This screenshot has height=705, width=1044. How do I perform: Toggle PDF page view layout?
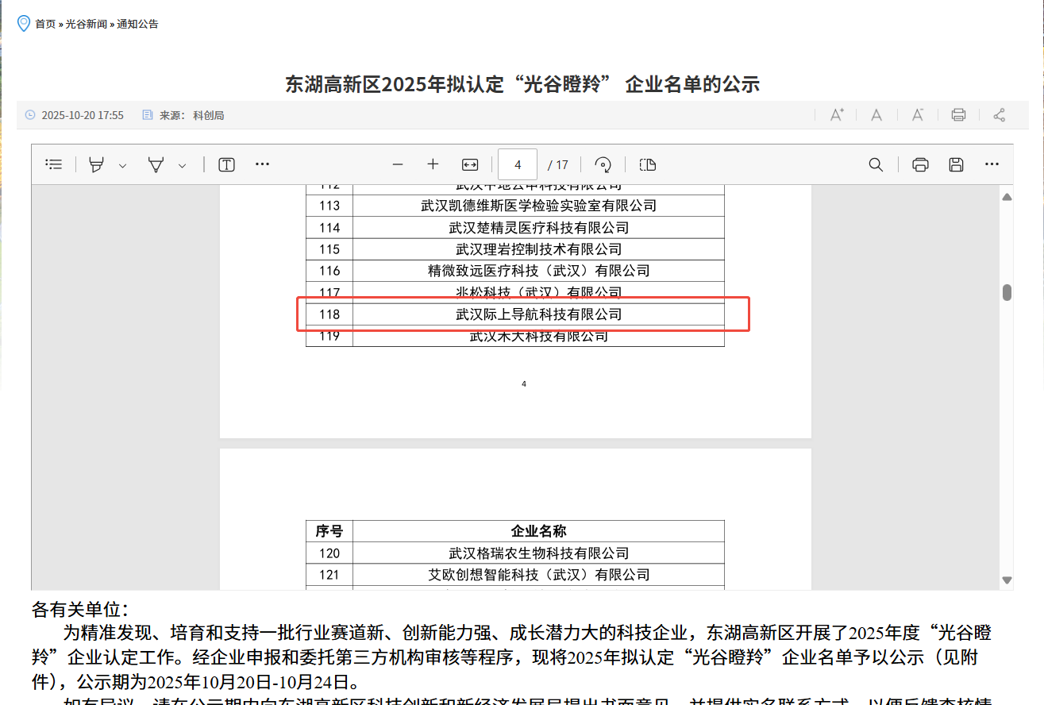[x=648, y=164]
